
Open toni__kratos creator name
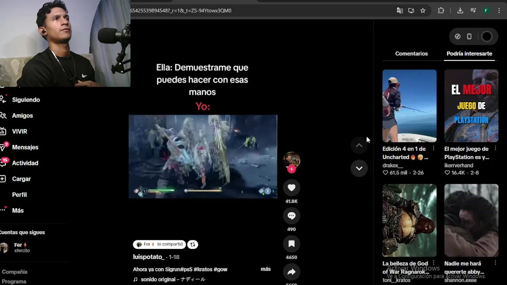[396, 280]
